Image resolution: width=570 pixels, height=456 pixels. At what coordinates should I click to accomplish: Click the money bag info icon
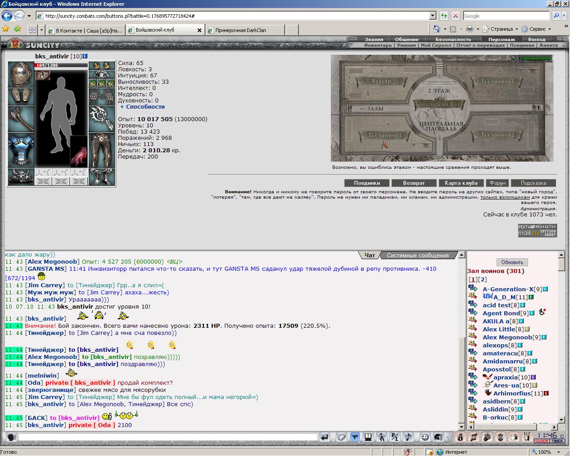[460, 437]
